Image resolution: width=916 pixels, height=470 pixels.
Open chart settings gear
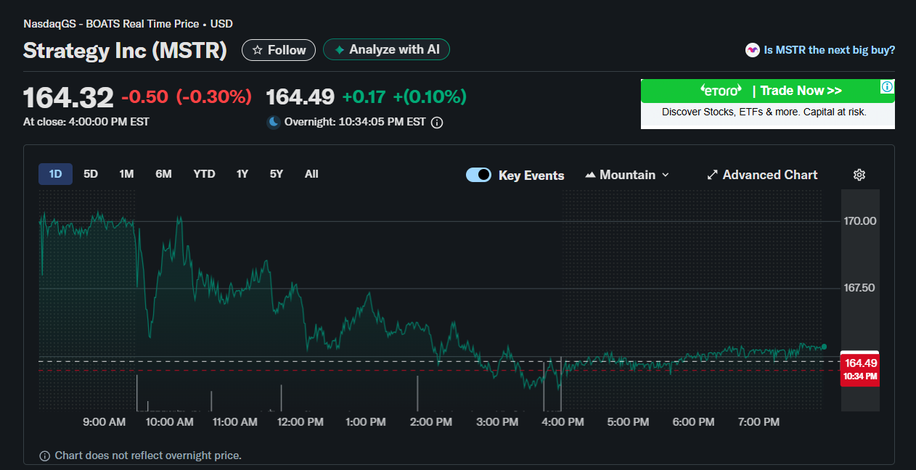tap(859, 175)
